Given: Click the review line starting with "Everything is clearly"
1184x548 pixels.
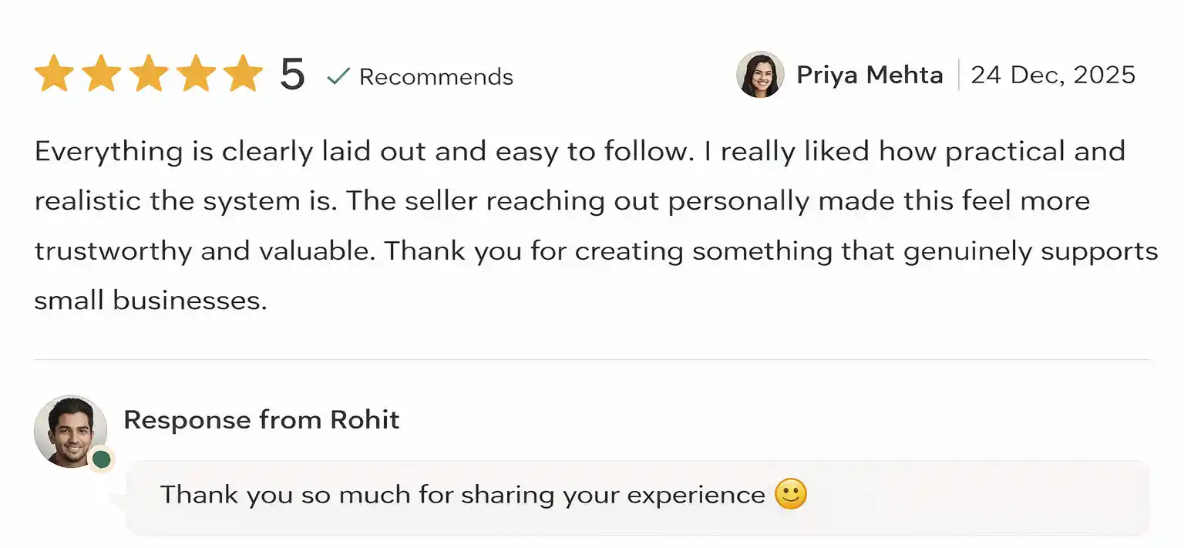Looking at the screenshot, I should [579, 151].
